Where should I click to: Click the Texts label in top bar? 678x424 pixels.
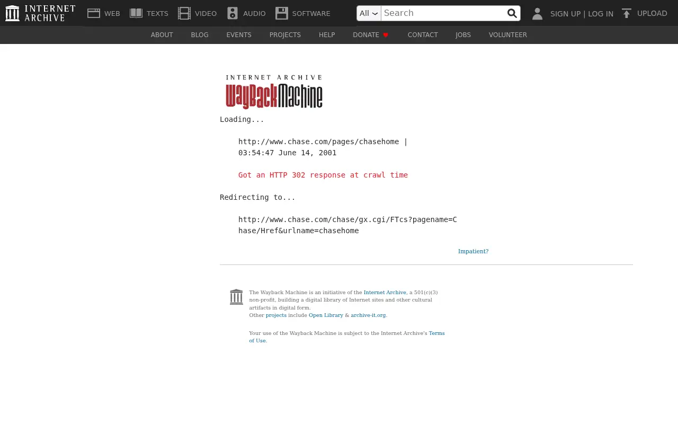[157, 13]
